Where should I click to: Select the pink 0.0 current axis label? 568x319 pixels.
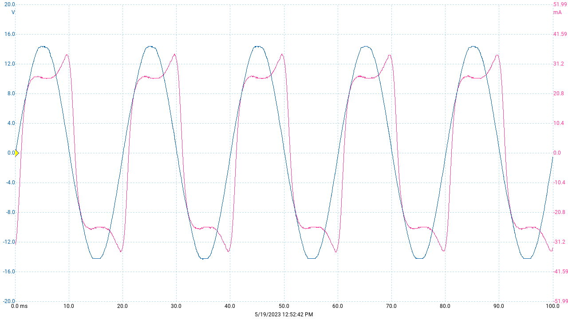(x=557, y=153)
